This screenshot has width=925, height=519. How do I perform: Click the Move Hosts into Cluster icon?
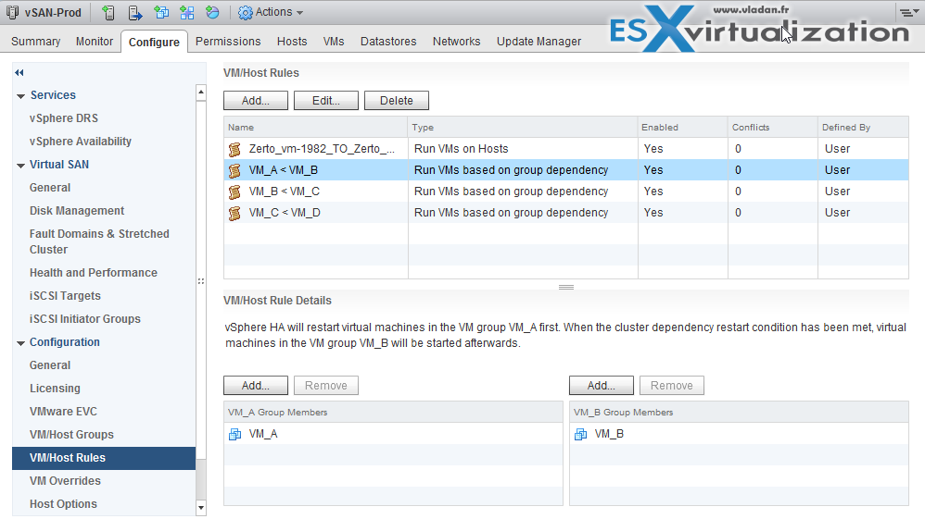[x=135, y=12]
